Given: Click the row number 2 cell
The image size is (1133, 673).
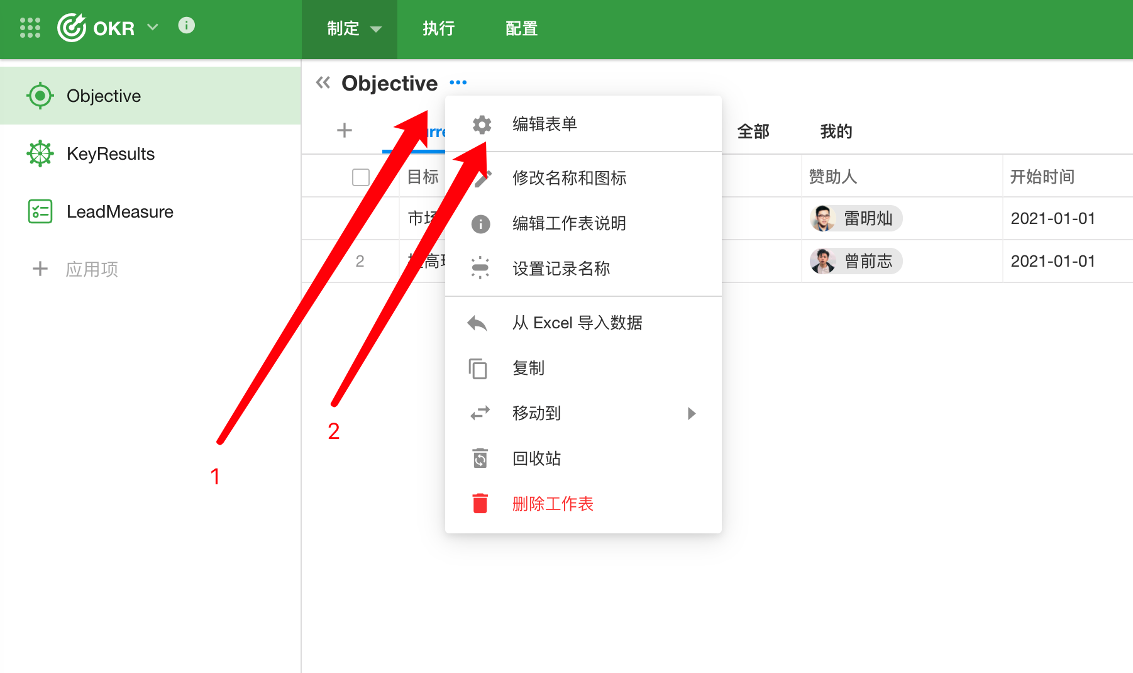Looking at the screenshot, I should 360,261.
